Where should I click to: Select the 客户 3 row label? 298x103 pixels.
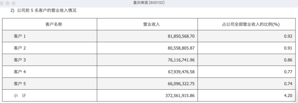(x=20, y=60)
